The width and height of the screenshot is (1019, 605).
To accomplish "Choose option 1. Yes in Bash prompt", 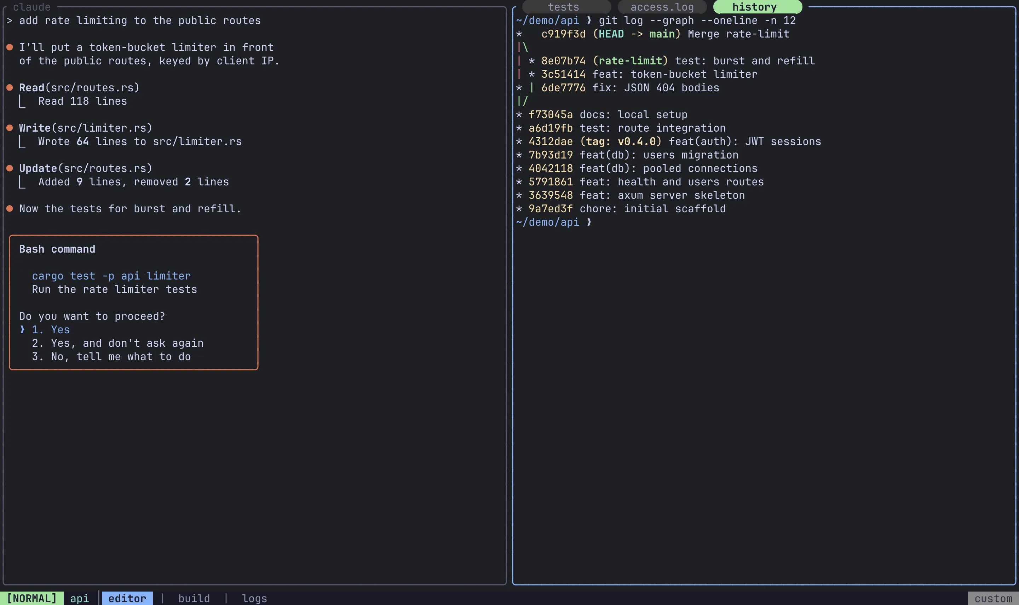I will tap(51, 329).
